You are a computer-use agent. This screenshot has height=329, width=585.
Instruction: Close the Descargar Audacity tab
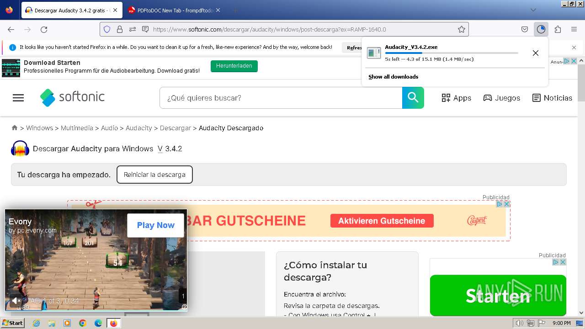pos(115,10)
